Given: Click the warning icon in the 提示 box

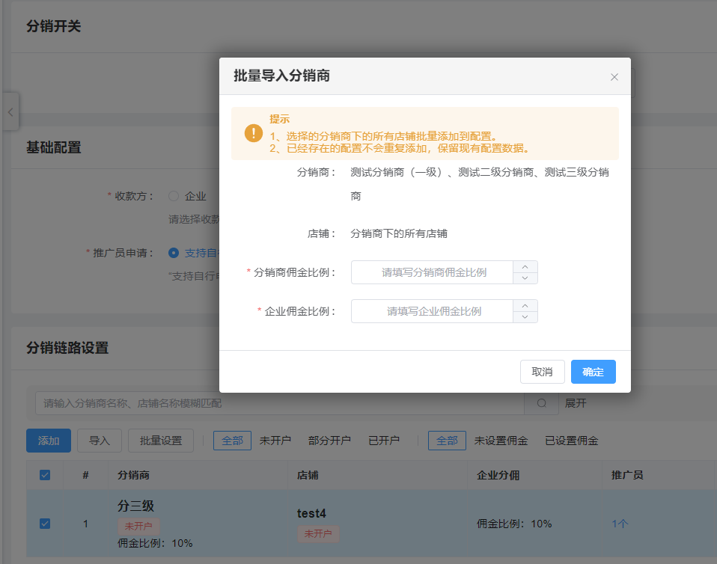Looking at the screenshot, I should pos(254,132).
